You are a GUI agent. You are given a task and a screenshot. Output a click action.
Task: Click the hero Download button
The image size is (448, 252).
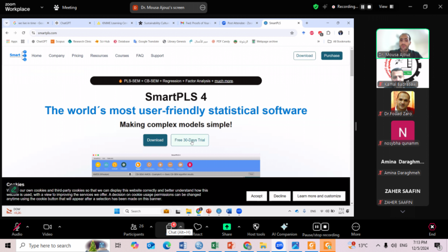pyautogui.click(x=155, y=140)
